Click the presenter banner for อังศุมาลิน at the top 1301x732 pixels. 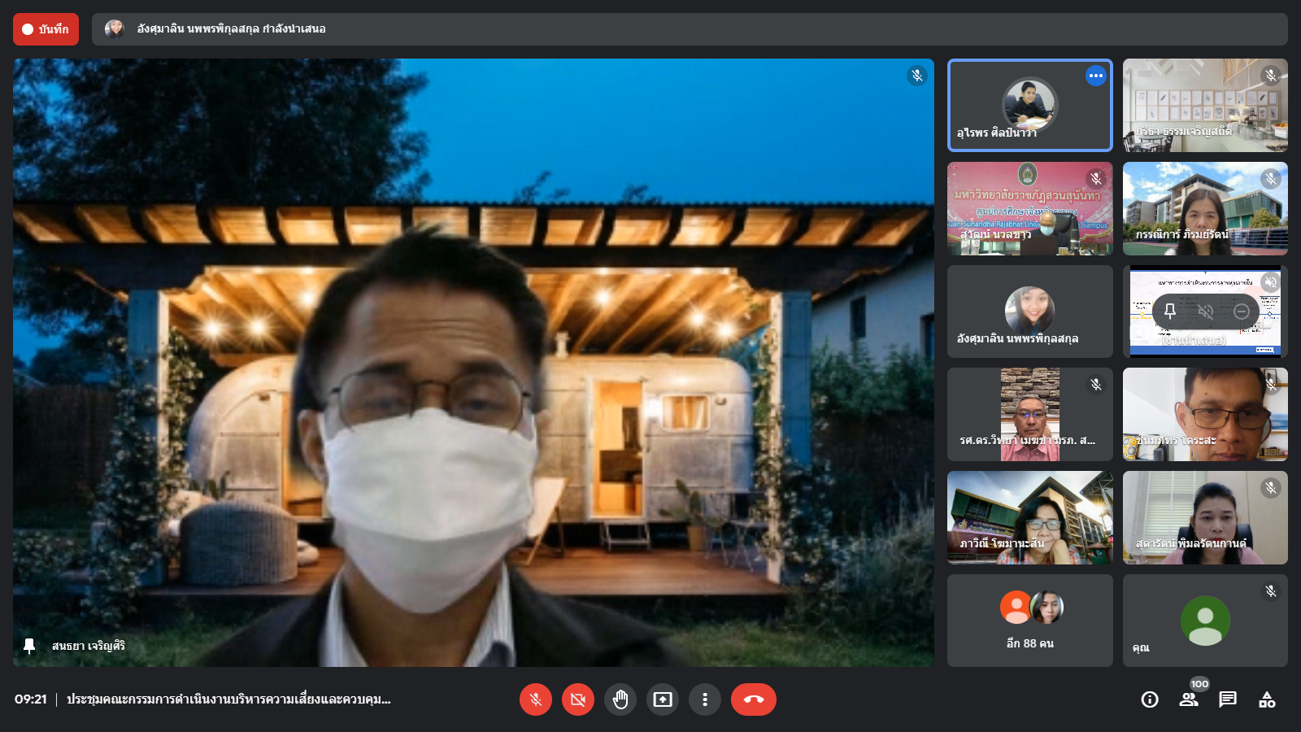pyautogui.click(x=690, y=29)
